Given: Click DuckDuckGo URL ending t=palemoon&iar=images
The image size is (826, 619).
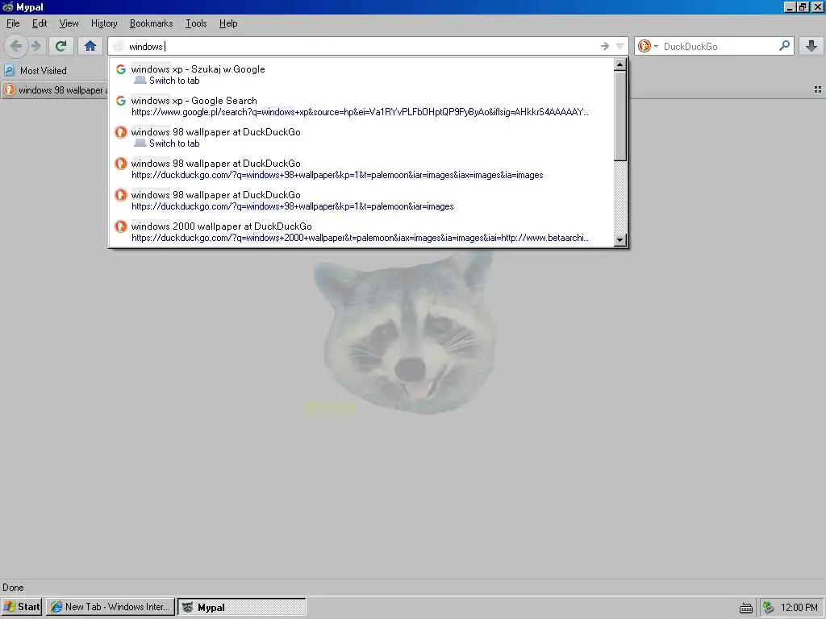Looking at the screenshot, I should [292, 207].
